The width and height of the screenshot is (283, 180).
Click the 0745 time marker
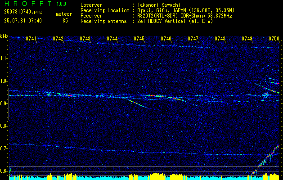(x=139, y=39)
